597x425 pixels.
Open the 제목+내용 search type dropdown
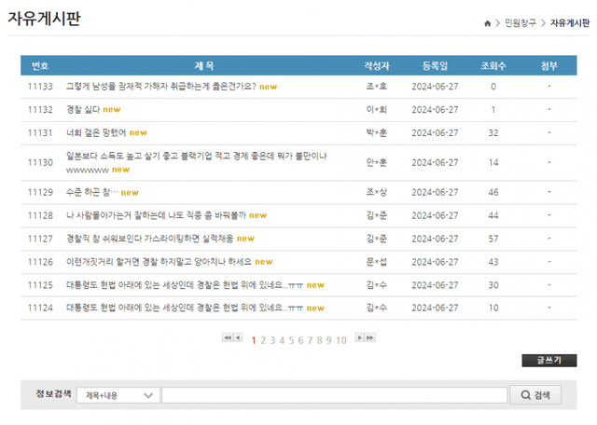pos(118,395)
